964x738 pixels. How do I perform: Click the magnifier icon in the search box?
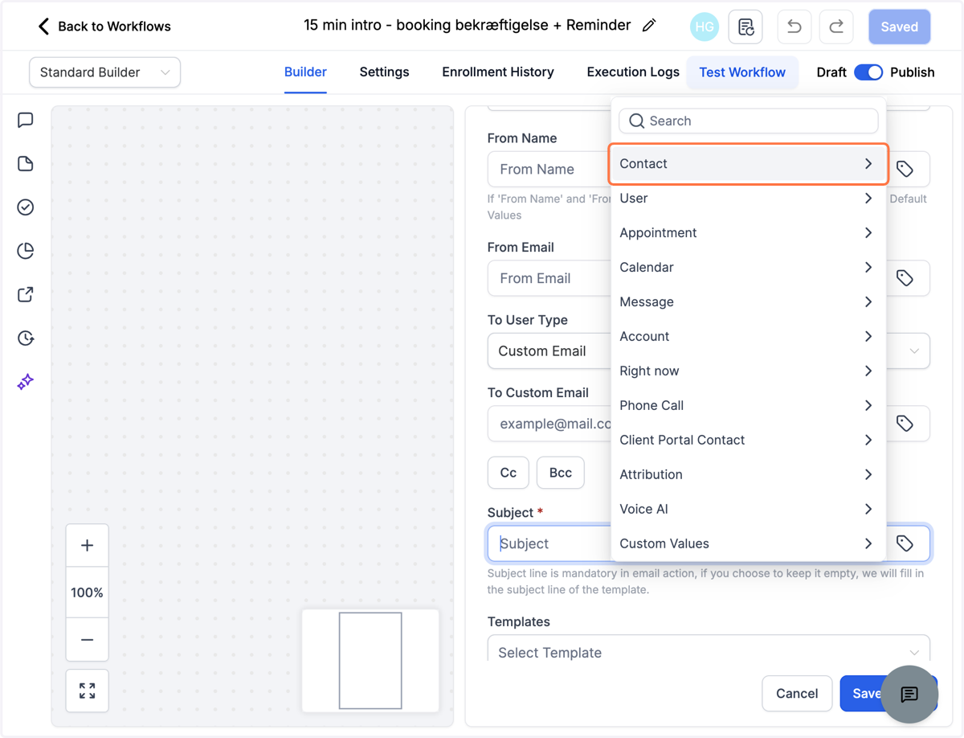[636, 121]
